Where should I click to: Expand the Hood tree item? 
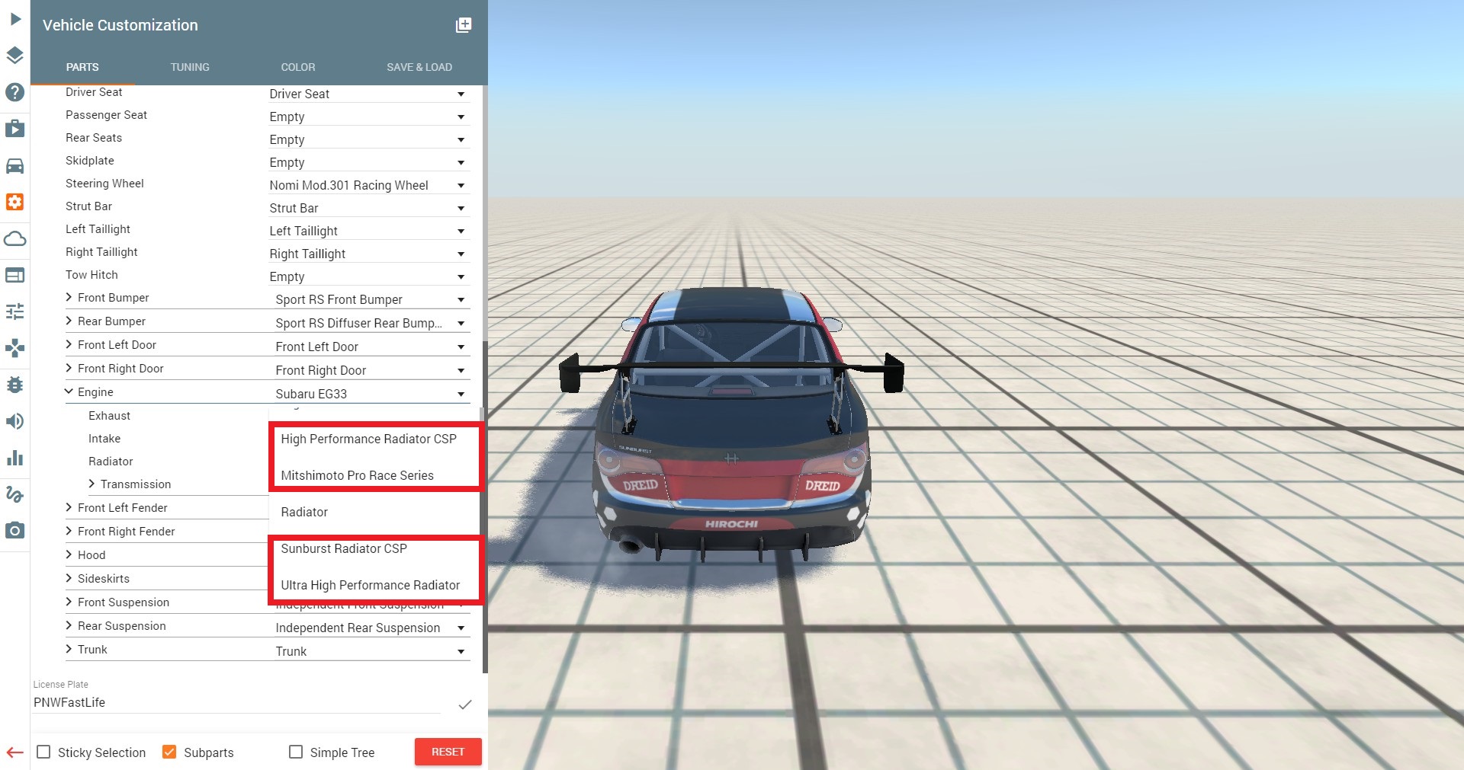(x=69, y=554)
